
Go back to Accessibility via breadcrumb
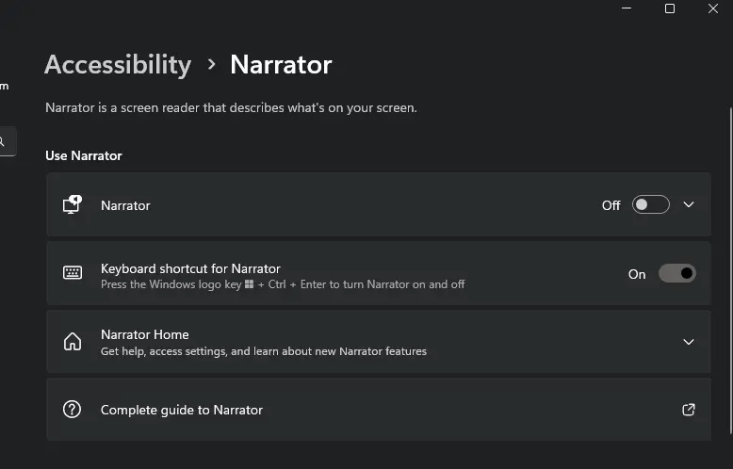pos(117,64)
